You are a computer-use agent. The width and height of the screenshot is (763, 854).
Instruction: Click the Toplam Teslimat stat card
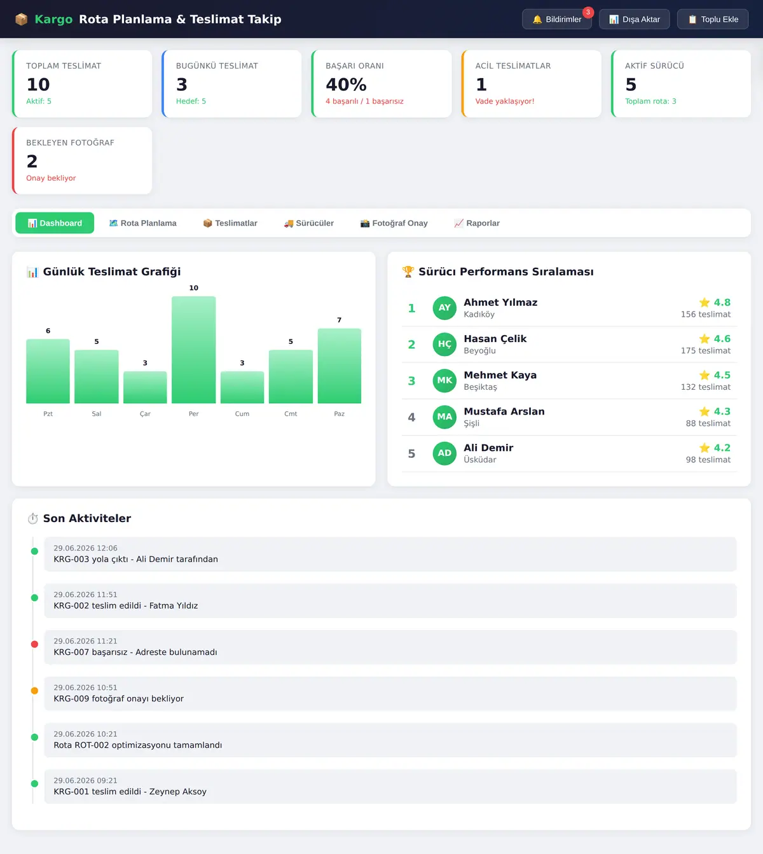(82, 84)
